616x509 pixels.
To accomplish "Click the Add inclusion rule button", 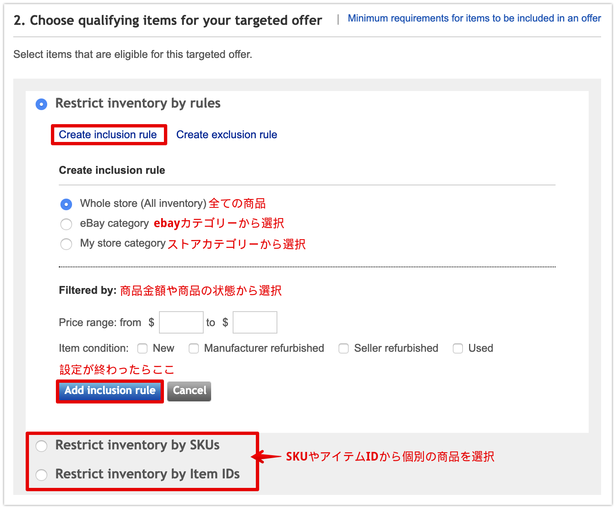I will coord(110,391).
